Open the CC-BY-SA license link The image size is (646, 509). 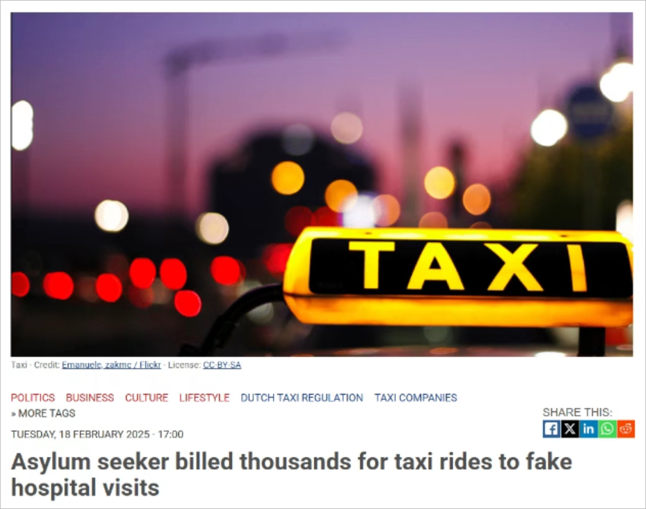pos(222,365)
